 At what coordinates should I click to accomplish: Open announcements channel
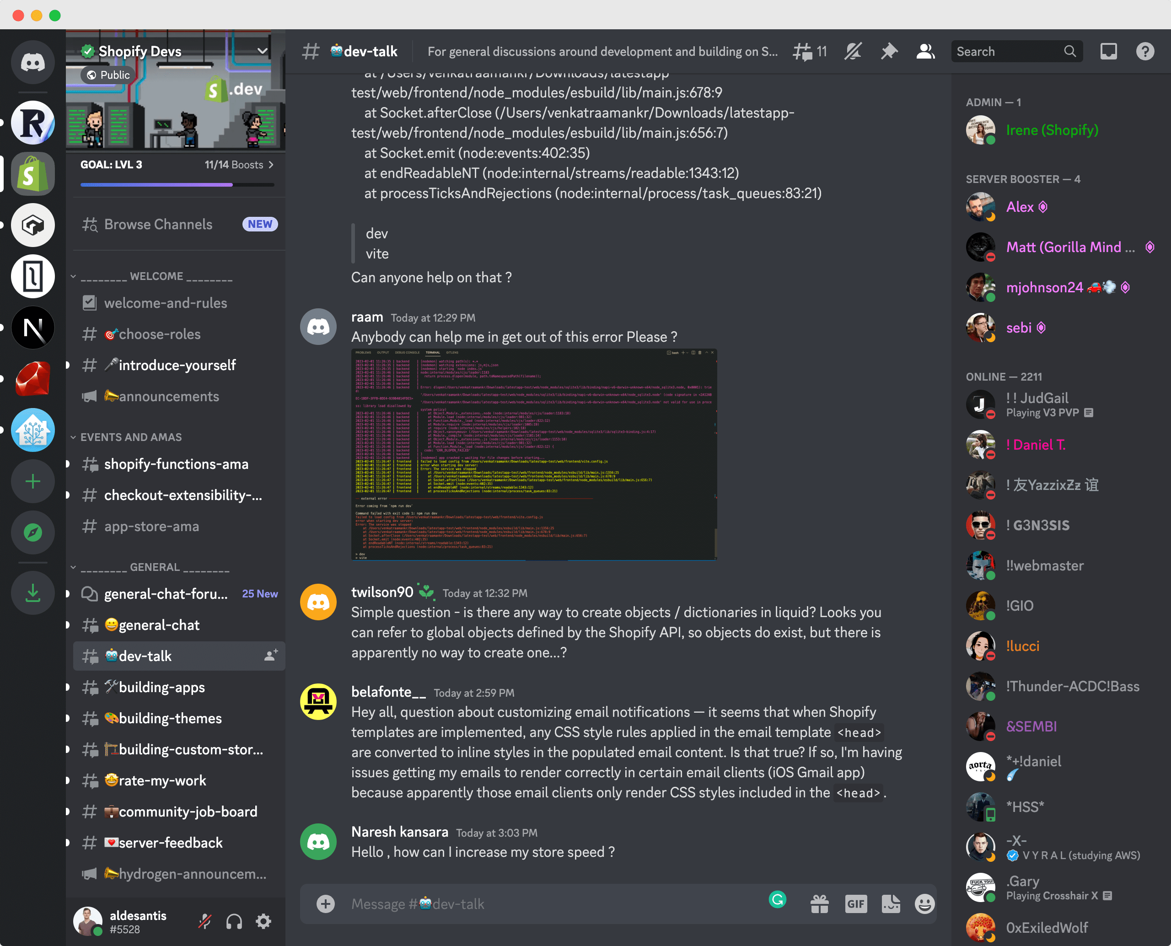179,396
